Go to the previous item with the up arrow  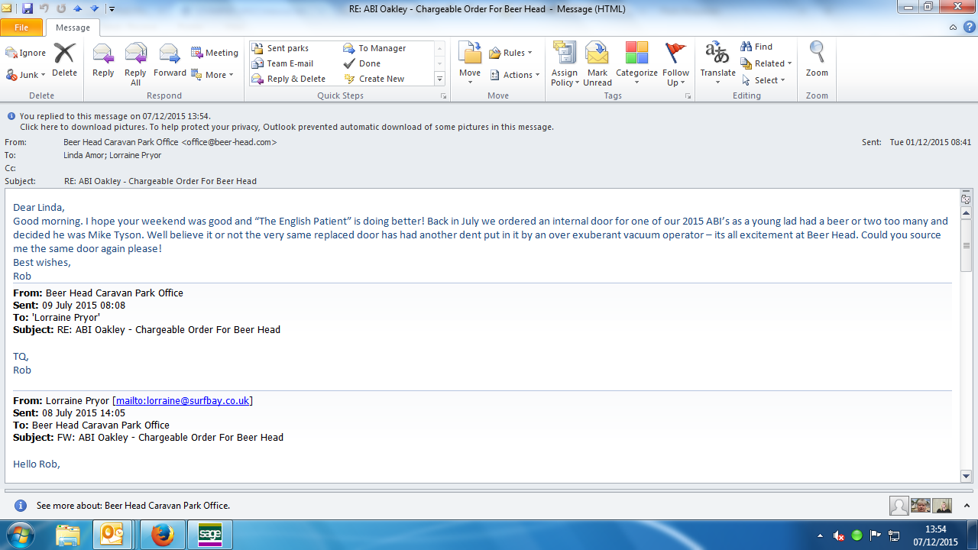pyautogui.click(x=77, y=9)
